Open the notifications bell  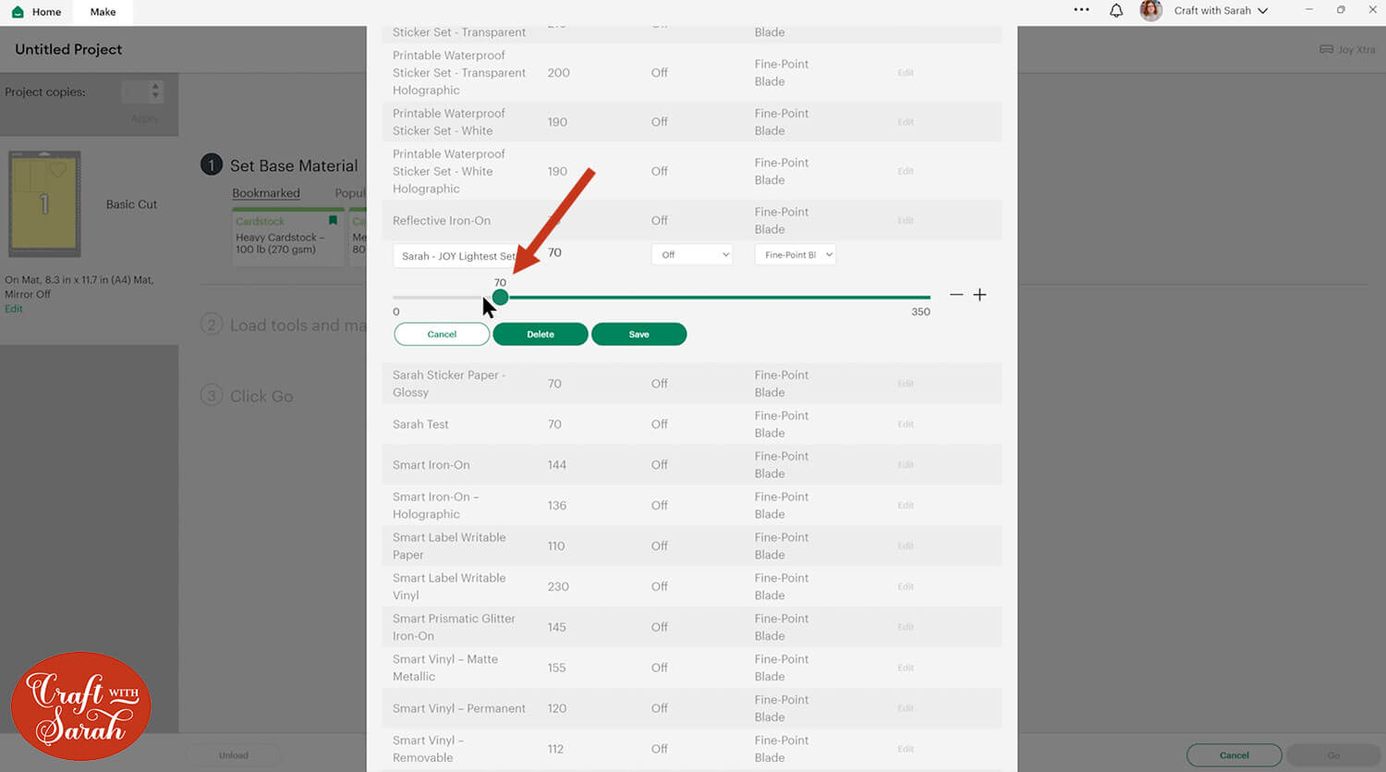coord(1116,11)
